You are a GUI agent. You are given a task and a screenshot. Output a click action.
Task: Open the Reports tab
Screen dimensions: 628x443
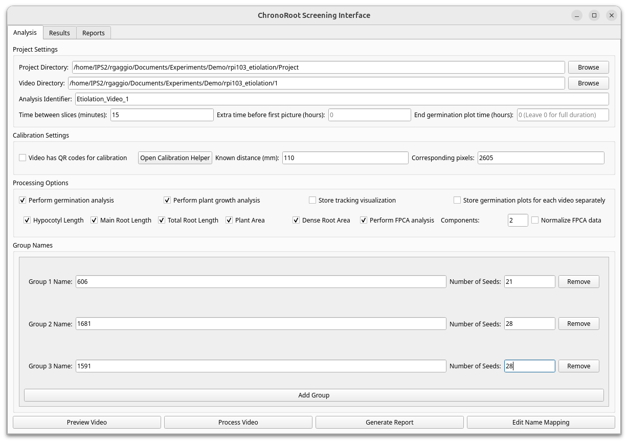point(93,32)
